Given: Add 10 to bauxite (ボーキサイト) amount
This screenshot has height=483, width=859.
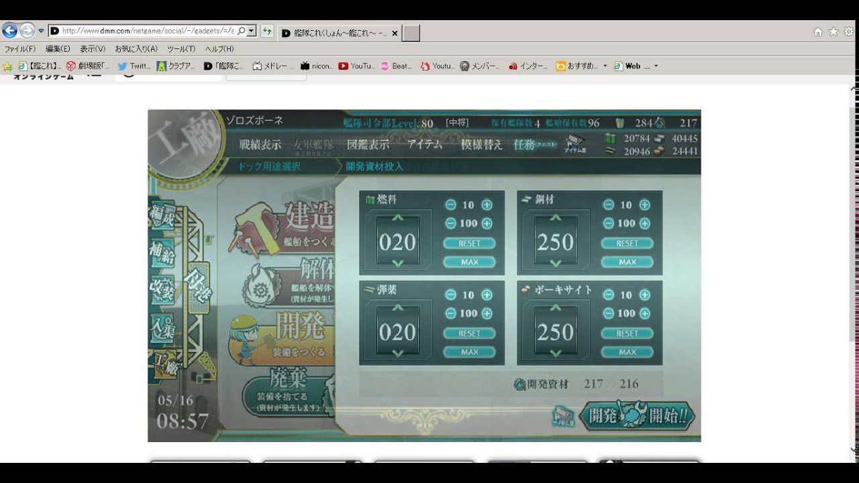Looking at the screenshot, I should (x=644, y=294).
